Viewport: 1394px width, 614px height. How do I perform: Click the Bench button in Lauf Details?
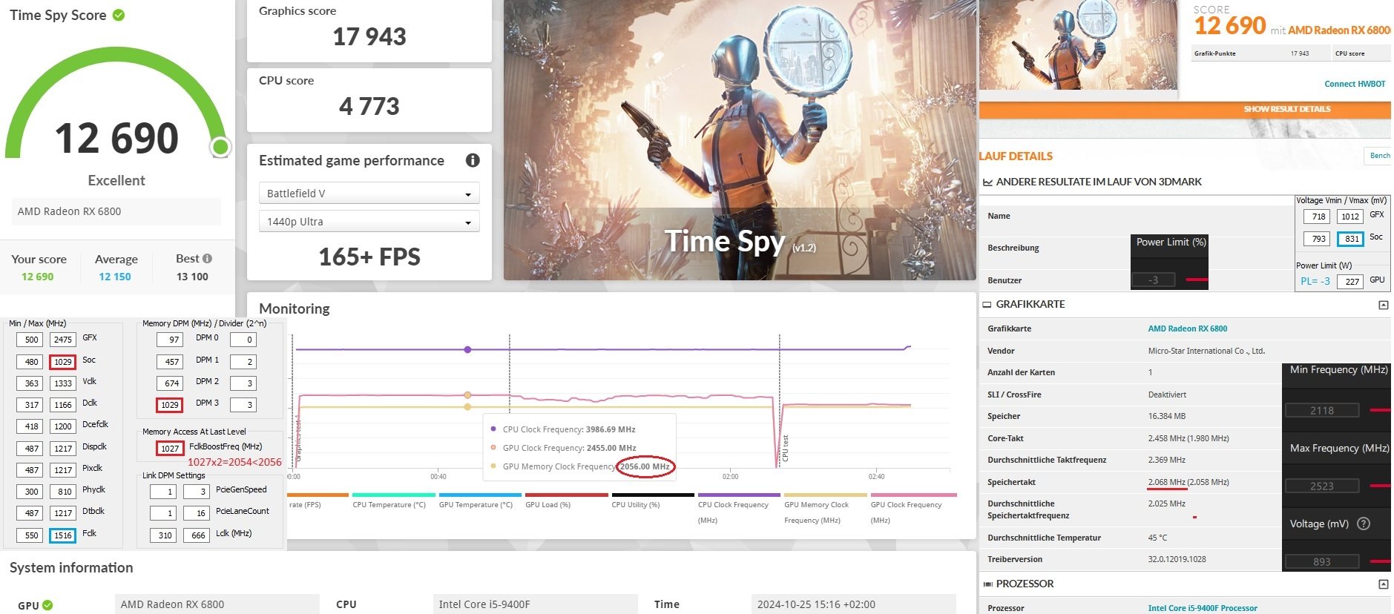pos(1378,156)
